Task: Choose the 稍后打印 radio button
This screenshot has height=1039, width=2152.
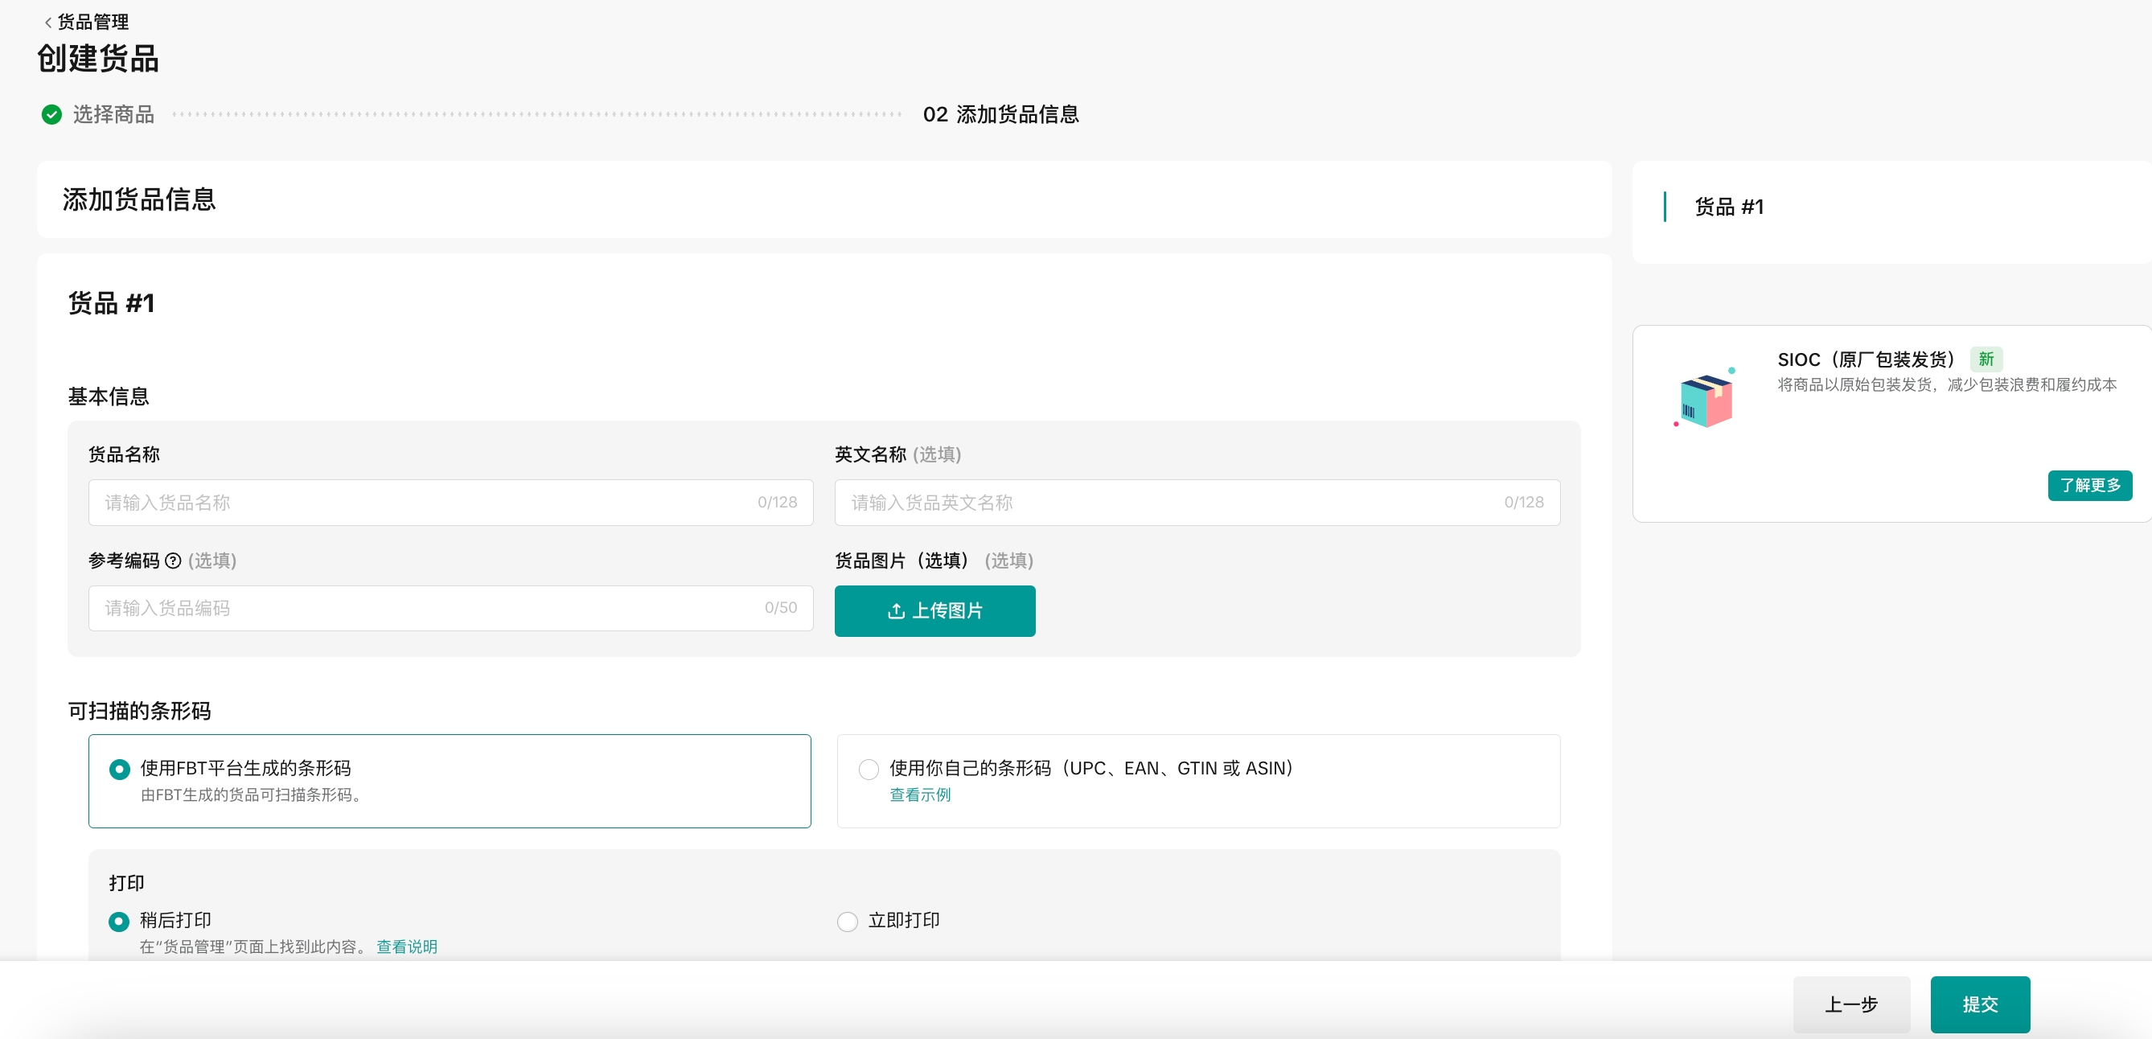Action: [x=120, y=922]
